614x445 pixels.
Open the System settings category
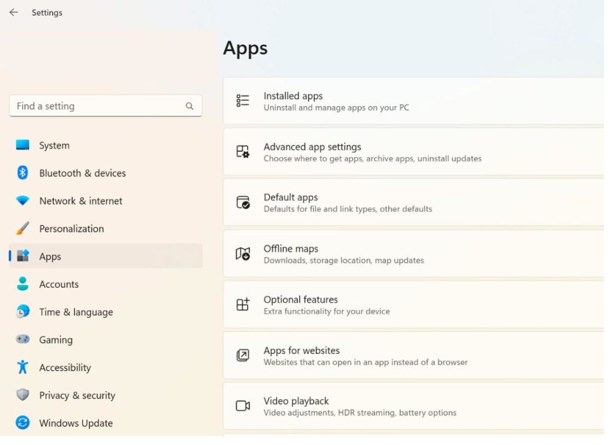[54, 146]
